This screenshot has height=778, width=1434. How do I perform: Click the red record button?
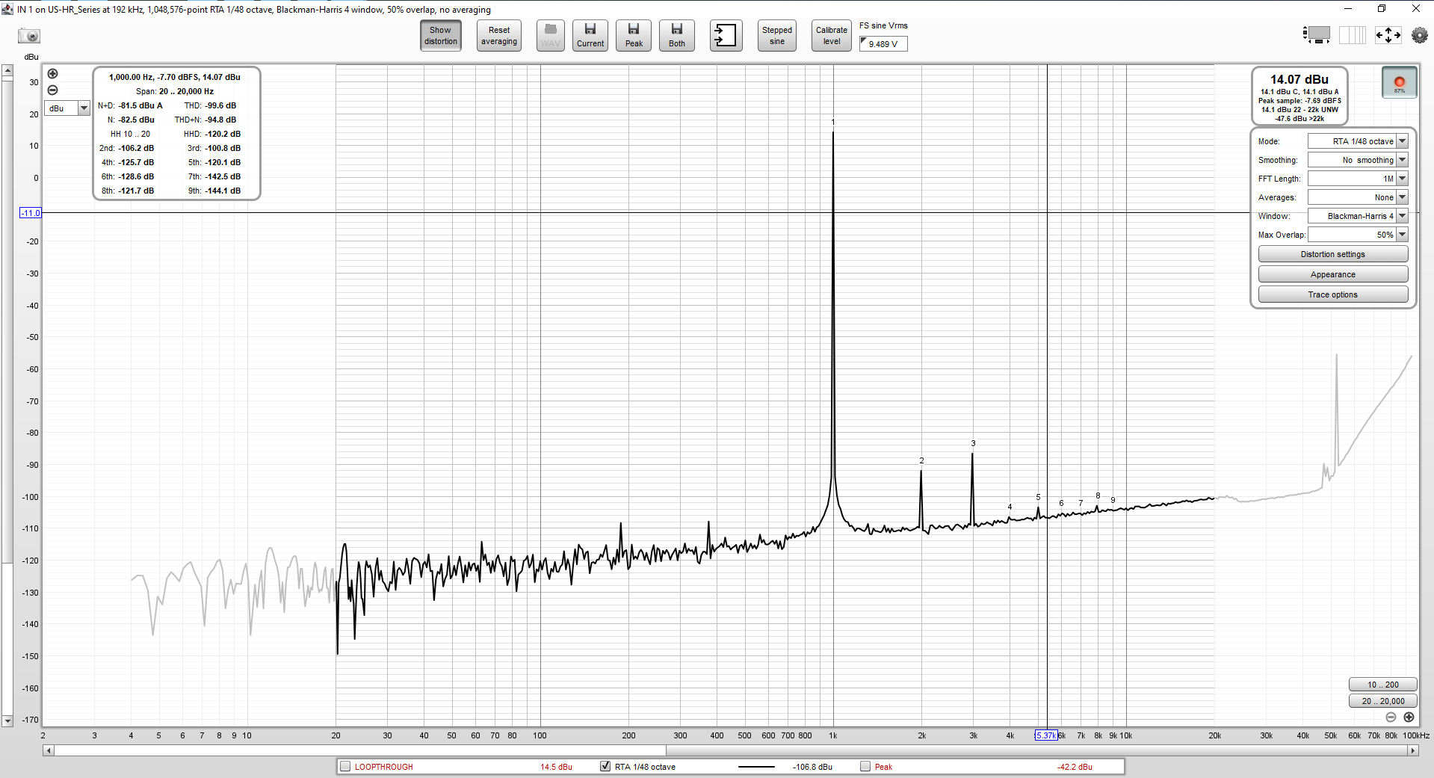1400,82
